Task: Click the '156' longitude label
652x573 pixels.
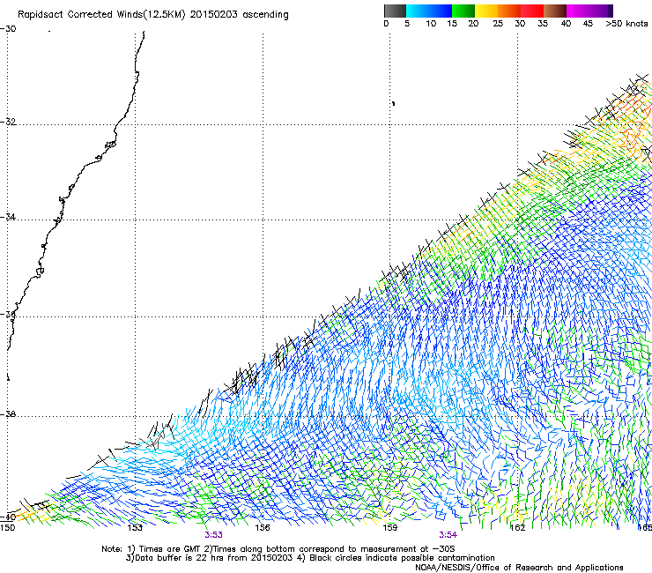Action: 263,528
